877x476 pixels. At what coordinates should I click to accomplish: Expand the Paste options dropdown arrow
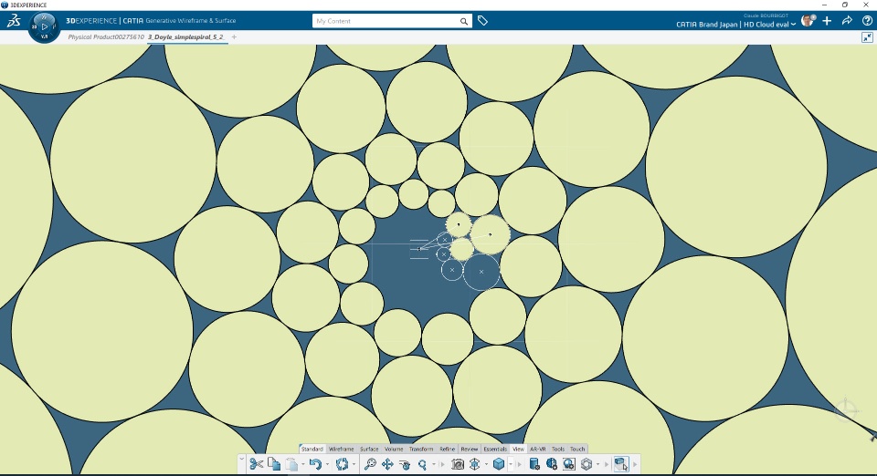302,464
